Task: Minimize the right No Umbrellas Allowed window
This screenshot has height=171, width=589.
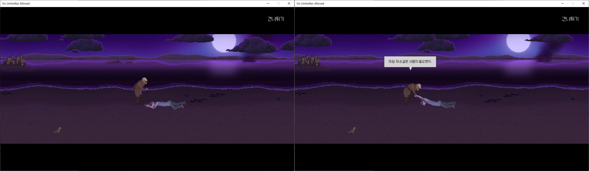Action: (x=562, y=4)
